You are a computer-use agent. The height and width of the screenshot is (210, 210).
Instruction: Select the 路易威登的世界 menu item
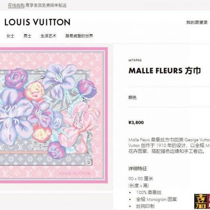79,36
